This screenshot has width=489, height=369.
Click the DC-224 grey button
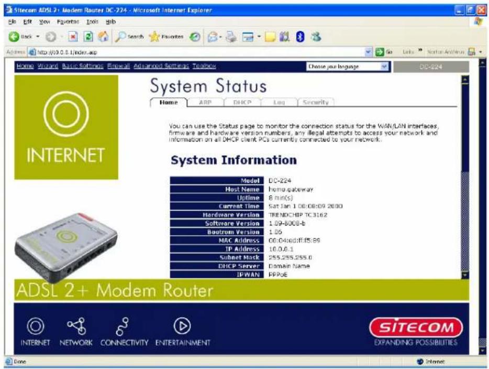coord(431,67)
